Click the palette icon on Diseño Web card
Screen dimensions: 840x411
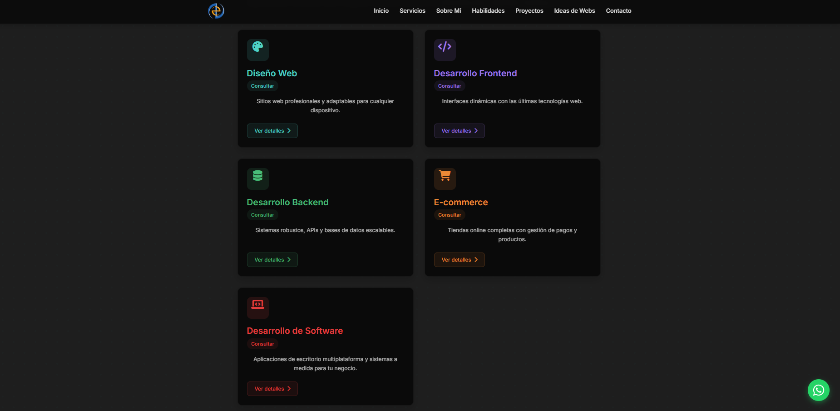(258, 47)
